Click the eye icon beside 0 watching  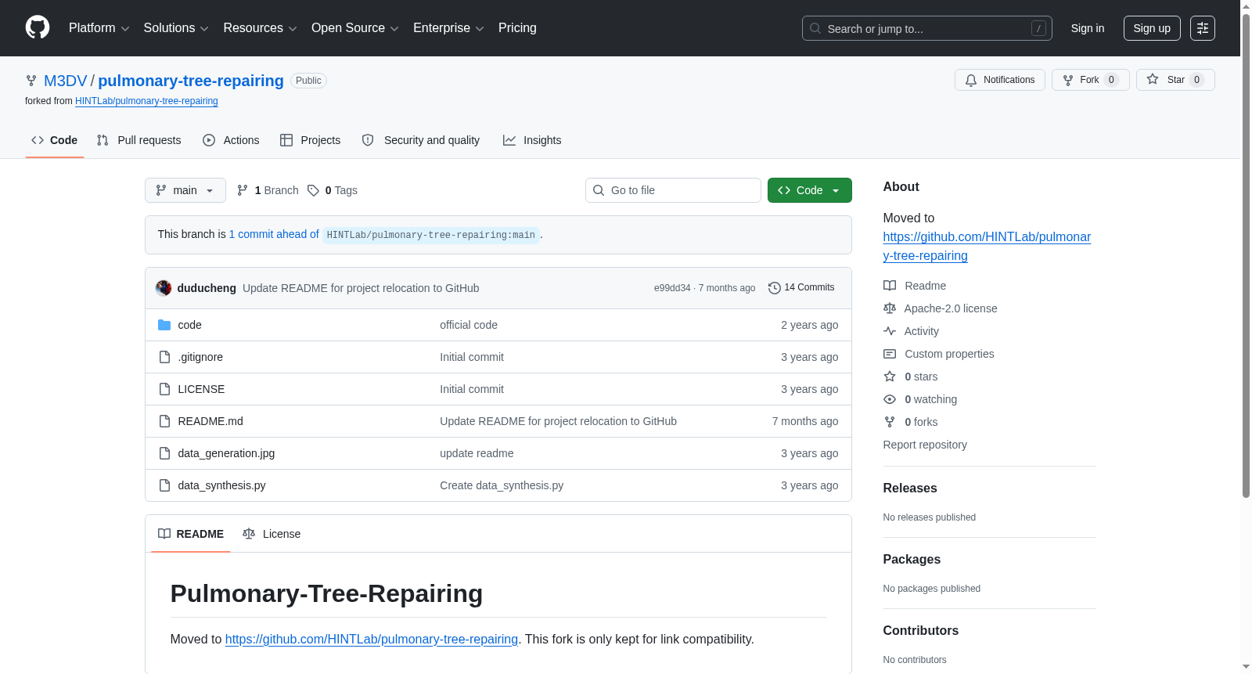pos(890,399)
